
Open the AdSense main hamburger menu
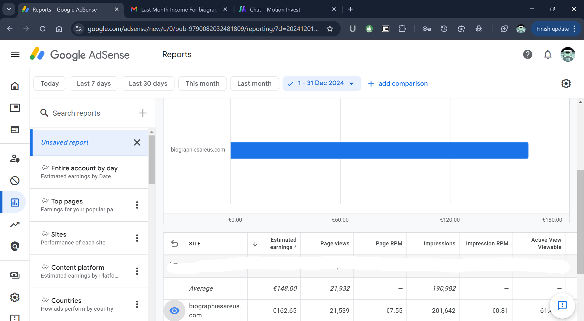tap(15, 54)
